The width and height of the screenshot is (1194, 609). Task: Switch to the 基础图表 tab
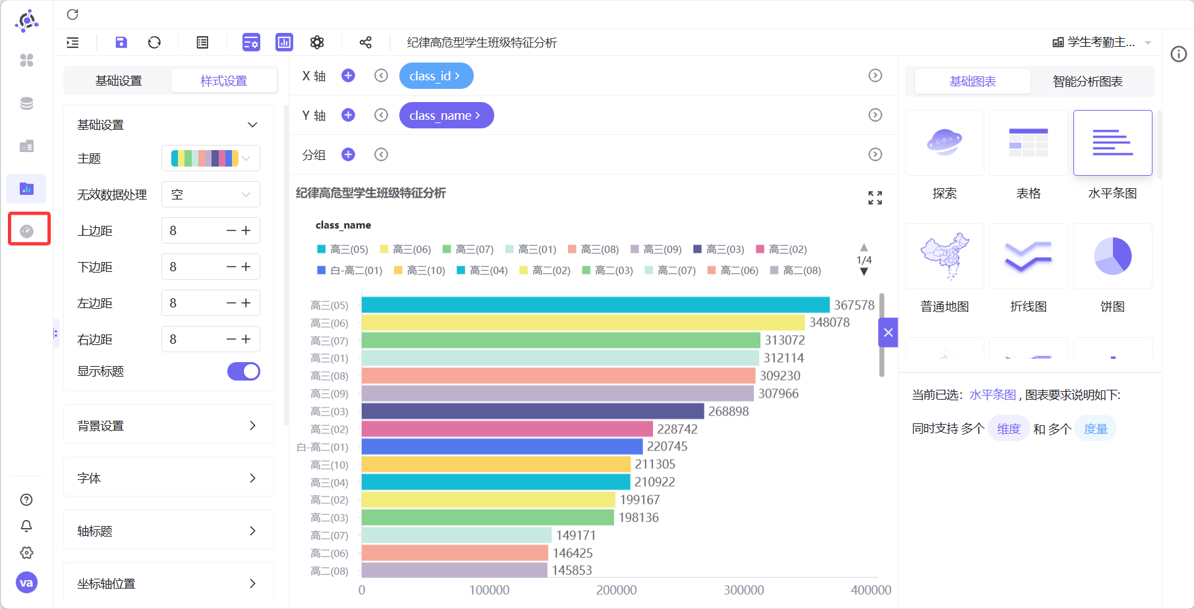[x=973, y=82]
